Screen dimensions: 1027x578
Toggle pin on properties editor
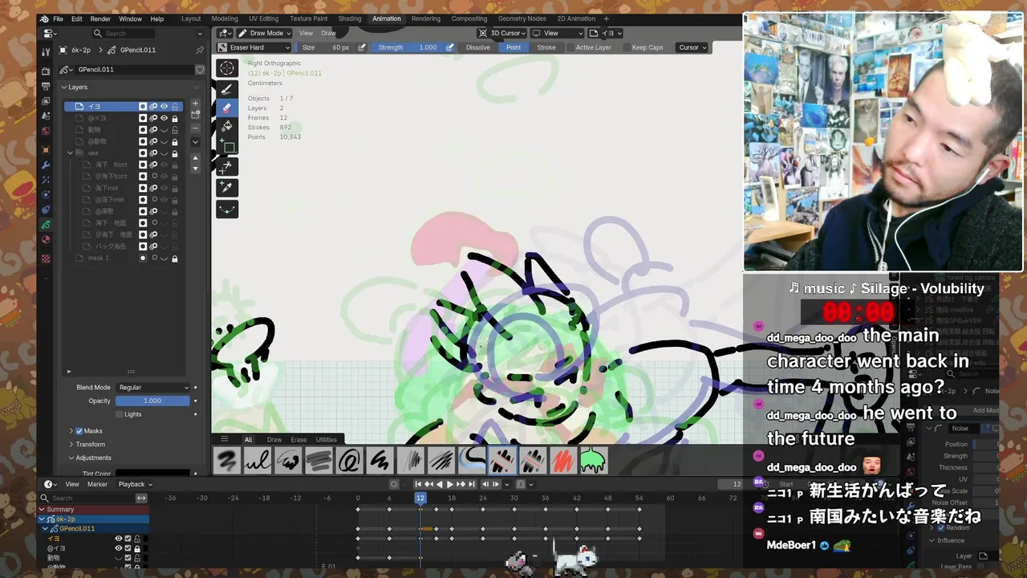pos(200,50)
